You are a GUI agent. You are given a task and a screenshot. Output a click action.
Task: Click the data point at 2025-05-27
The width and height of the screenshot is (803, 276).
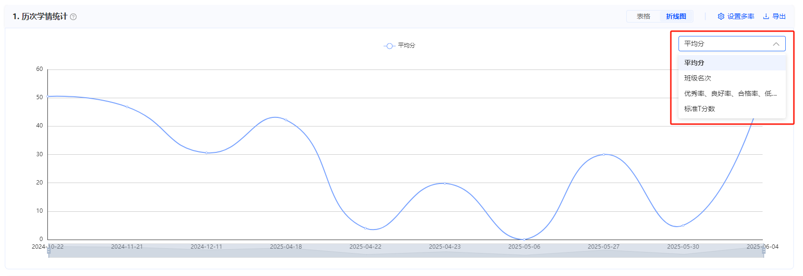604,154
